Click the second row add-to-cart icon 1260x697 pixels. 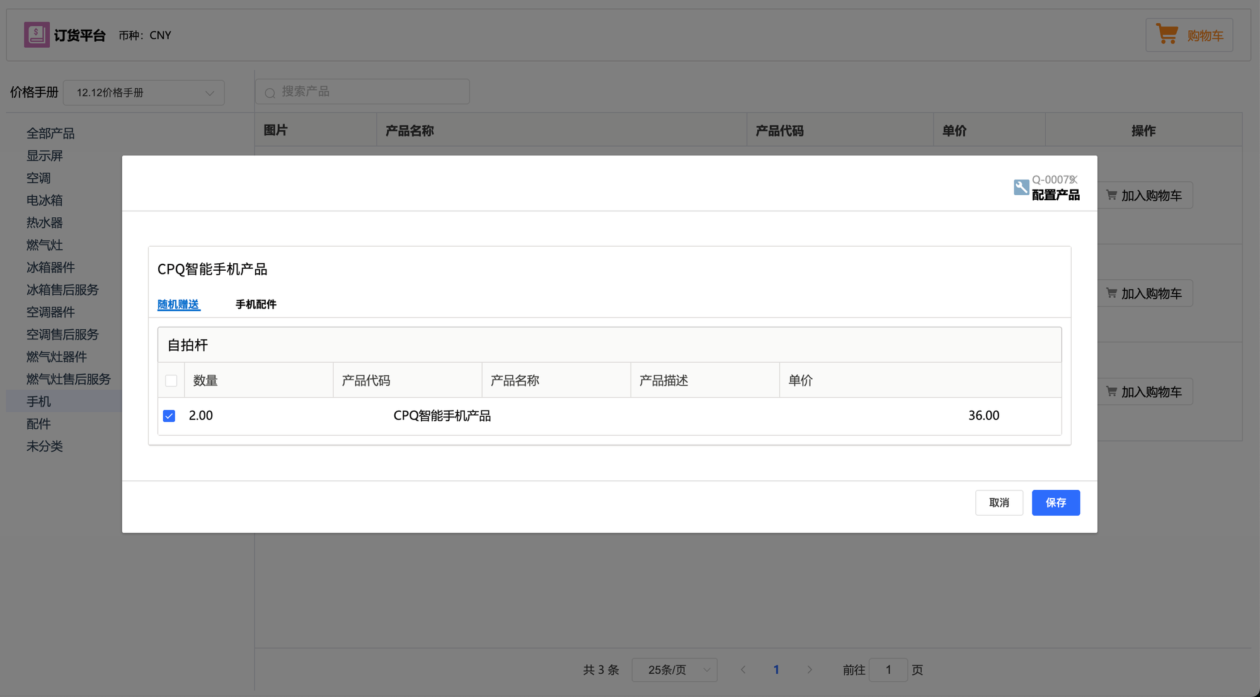pos(1111,293)
